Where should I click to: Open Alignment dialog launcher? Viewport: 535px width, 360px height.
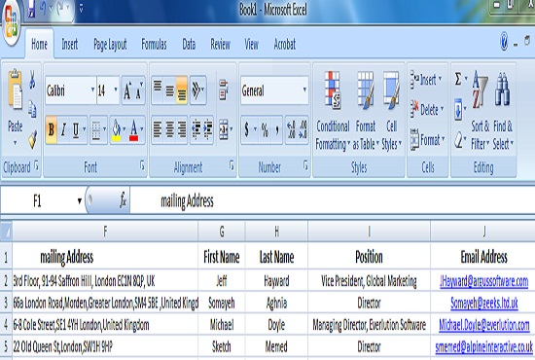click(x=232, y=166)
